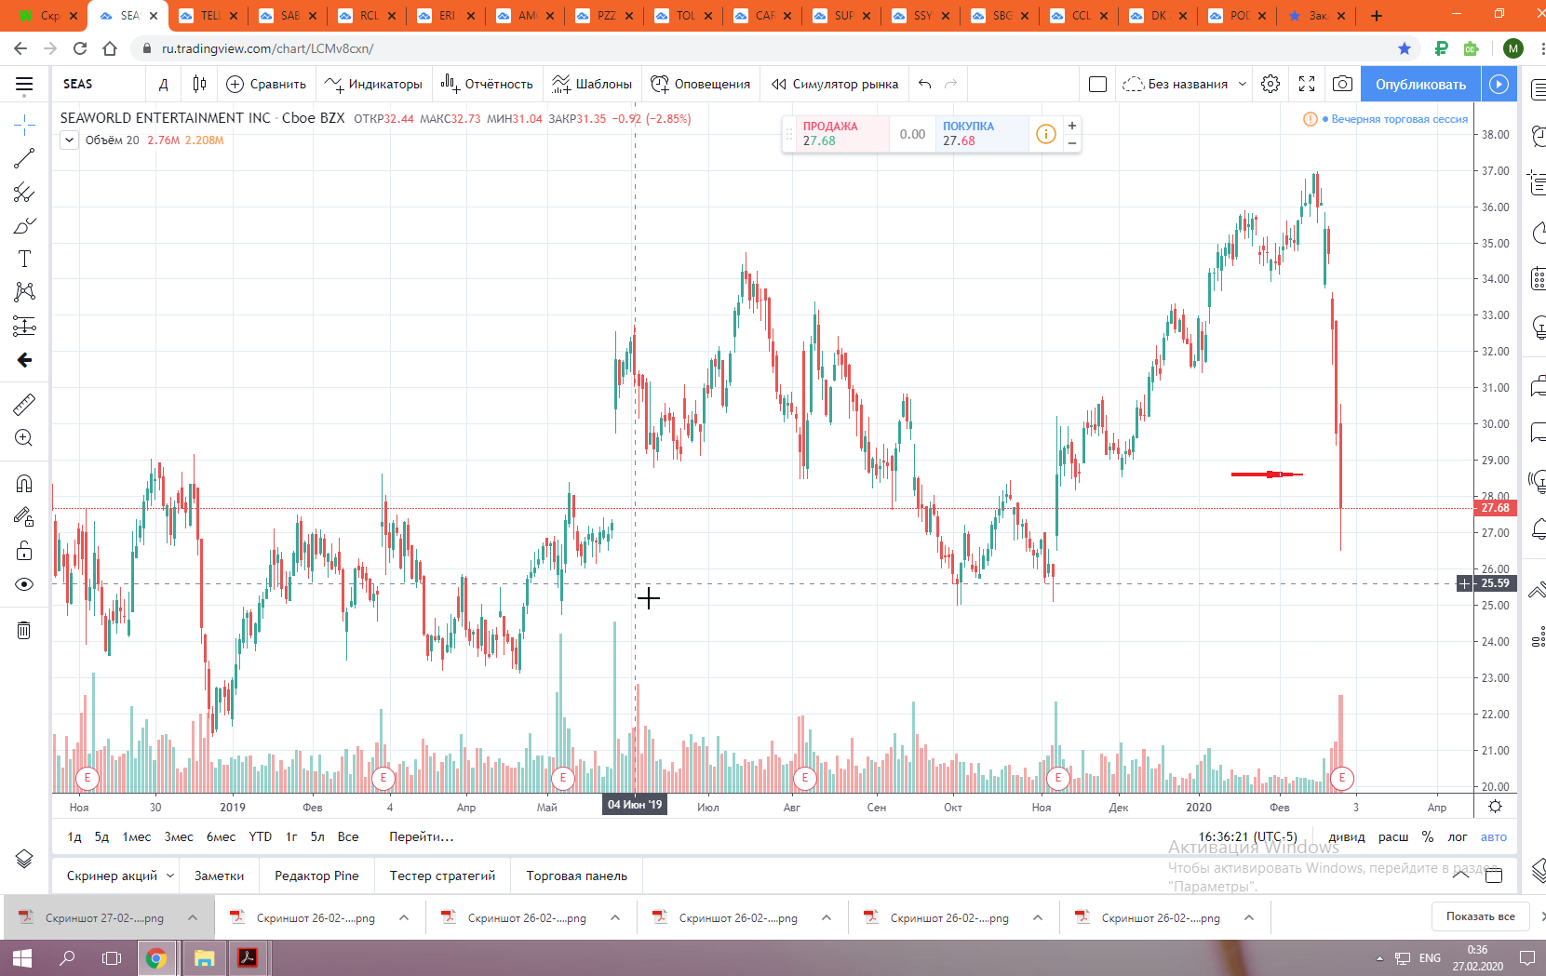Click the ПОКУПКА buy price button
Viewport: 1546px width, 976px height.
[x=982, y=134]
